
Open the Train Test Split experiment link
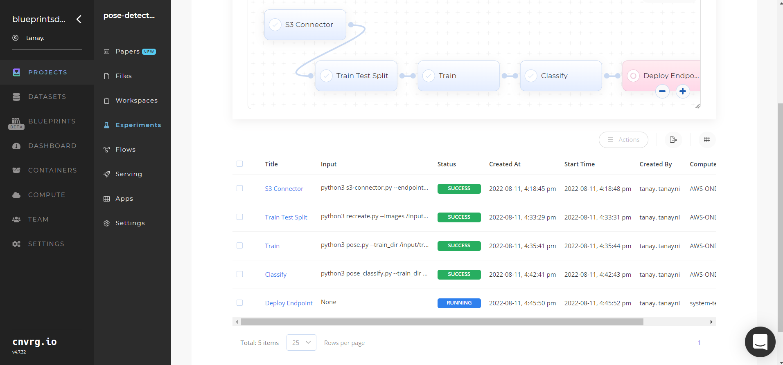286,217
